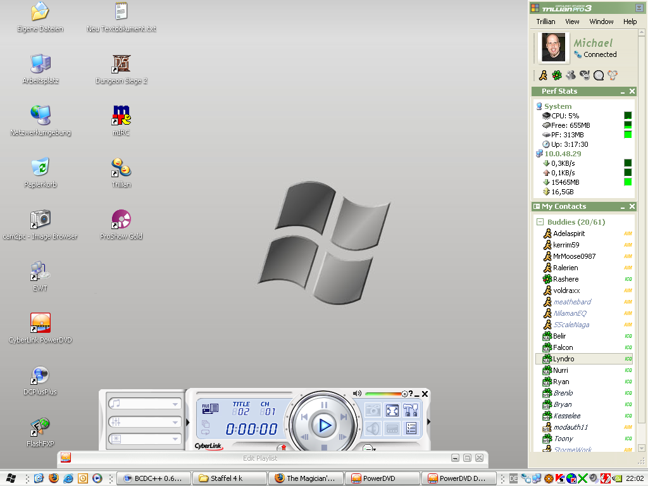Click the Rendezvous spiral connection icon
This screenshot has height=486, width=648.
coord(599,75)
